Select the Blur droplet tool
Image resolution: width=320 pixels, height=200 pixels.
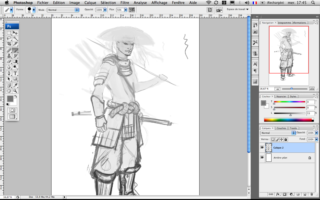9,67
